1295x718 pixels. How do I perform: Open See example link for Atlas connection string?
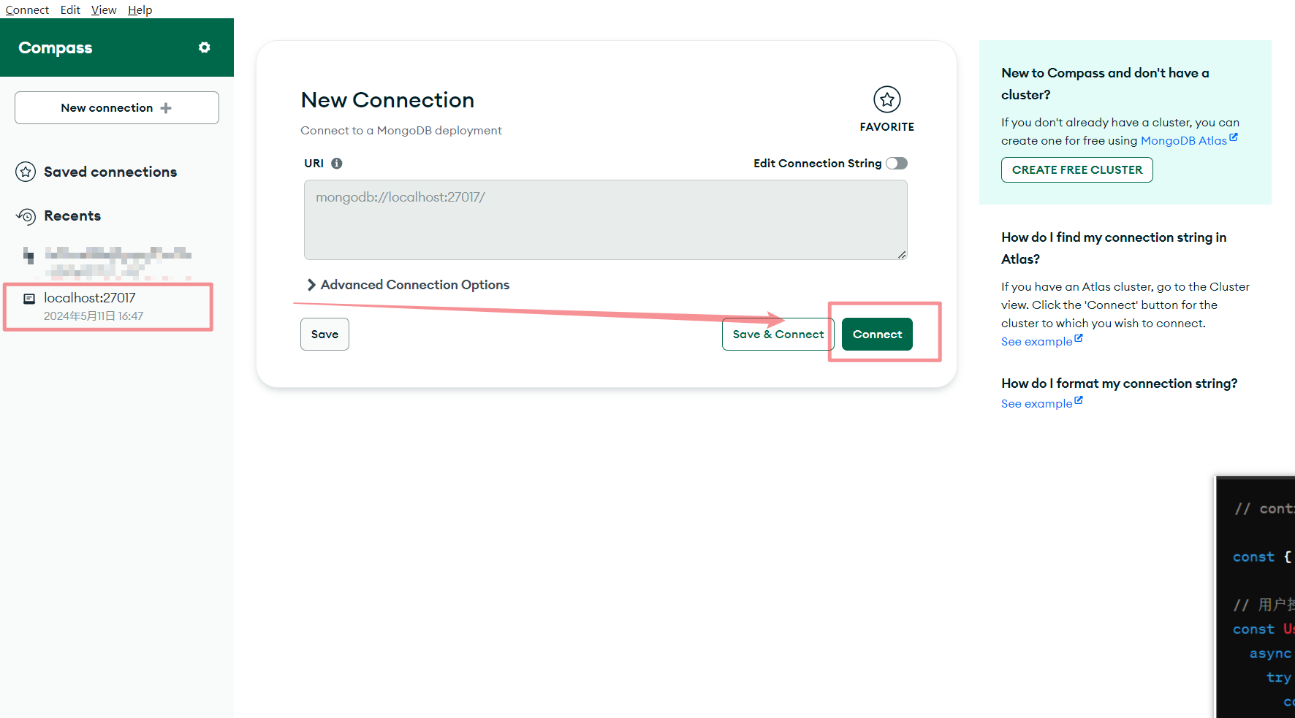(1041, 341)
